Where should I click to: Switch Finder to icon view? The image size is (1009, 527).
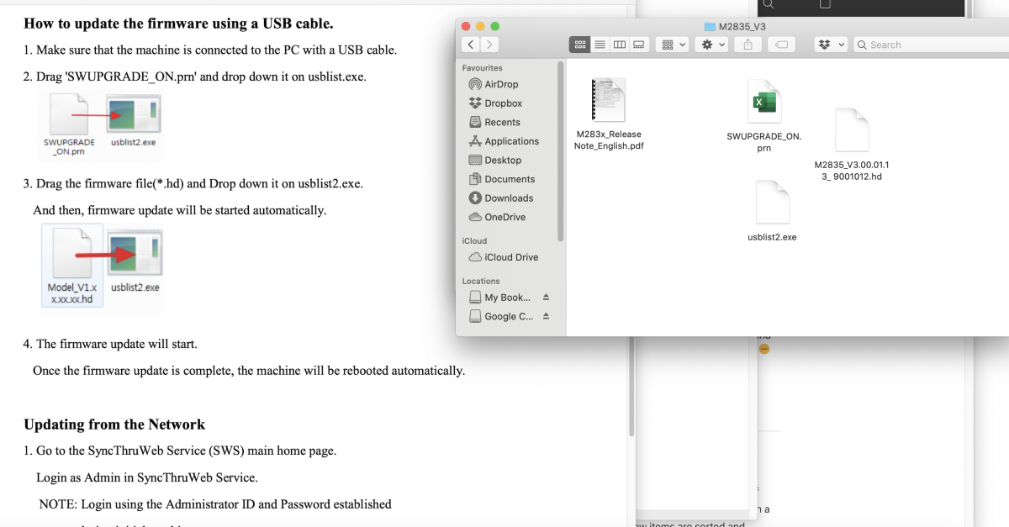pos(579,45)
